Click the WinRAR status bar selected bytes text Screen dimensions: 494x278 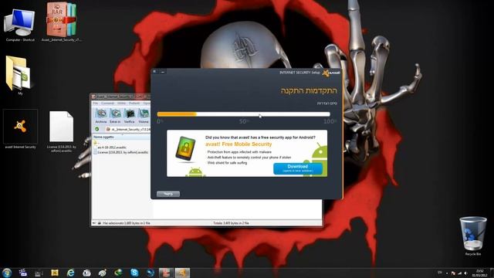127,223
